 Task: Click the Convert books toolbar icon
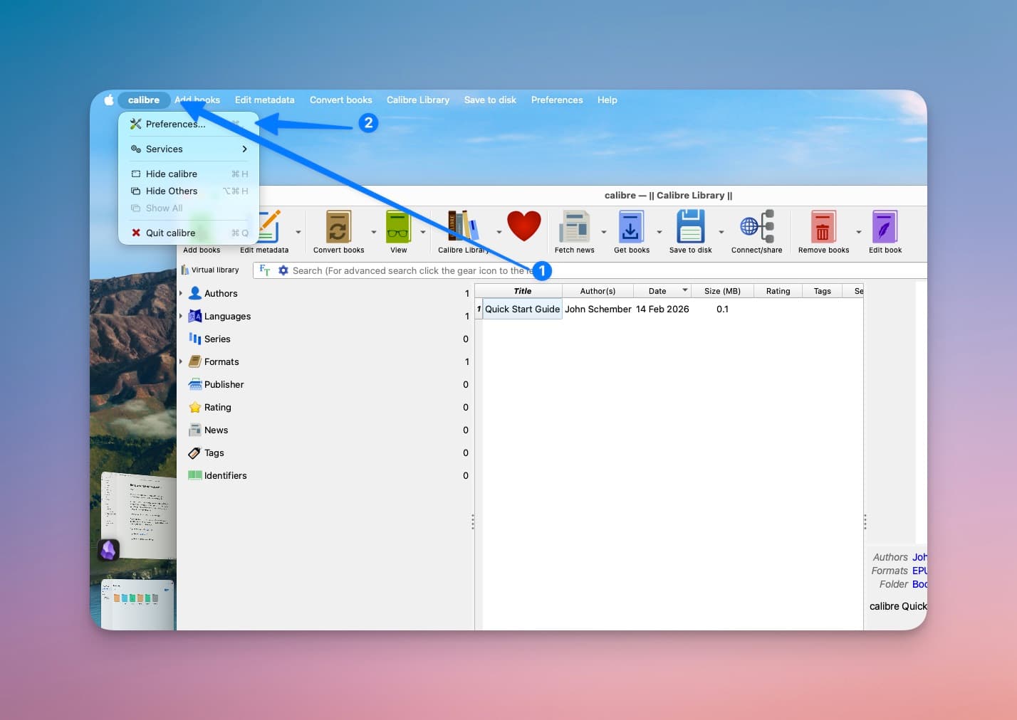tap(338, 228)
